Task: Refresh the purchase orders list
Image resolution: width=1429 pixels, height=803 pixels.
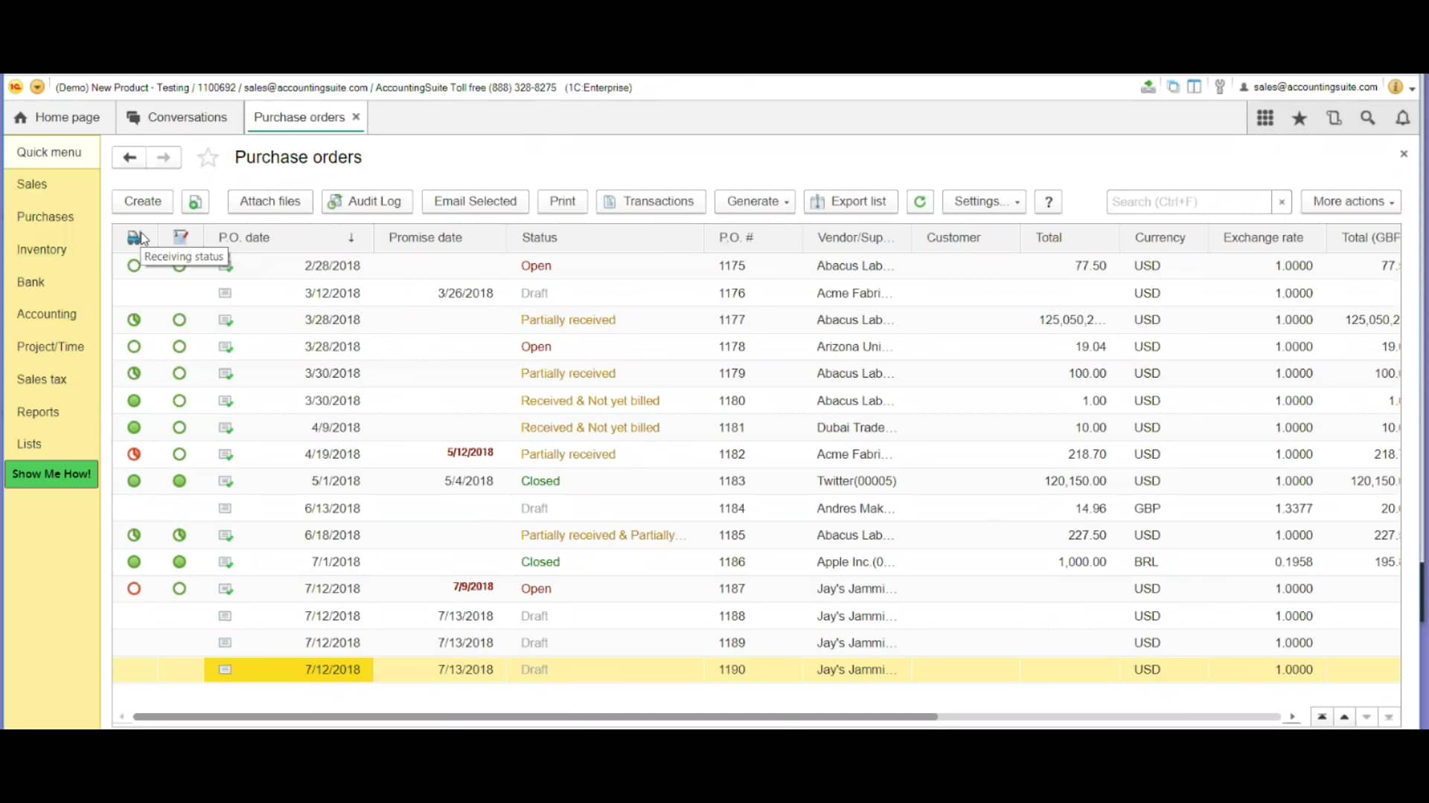Action: (920, 201)
